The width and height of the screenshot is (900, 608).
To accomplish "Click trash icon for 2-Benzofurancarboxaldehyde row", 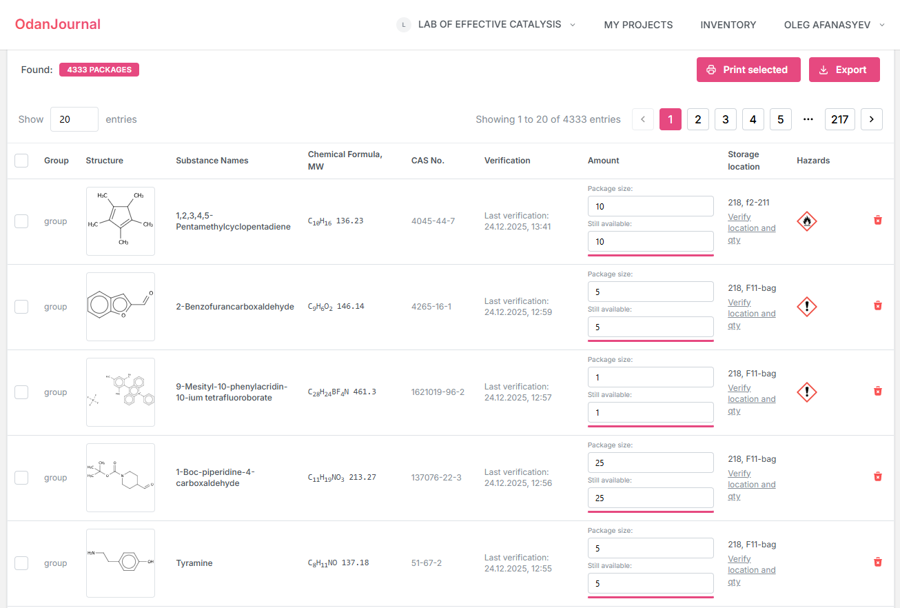I will tap(877, 305).
